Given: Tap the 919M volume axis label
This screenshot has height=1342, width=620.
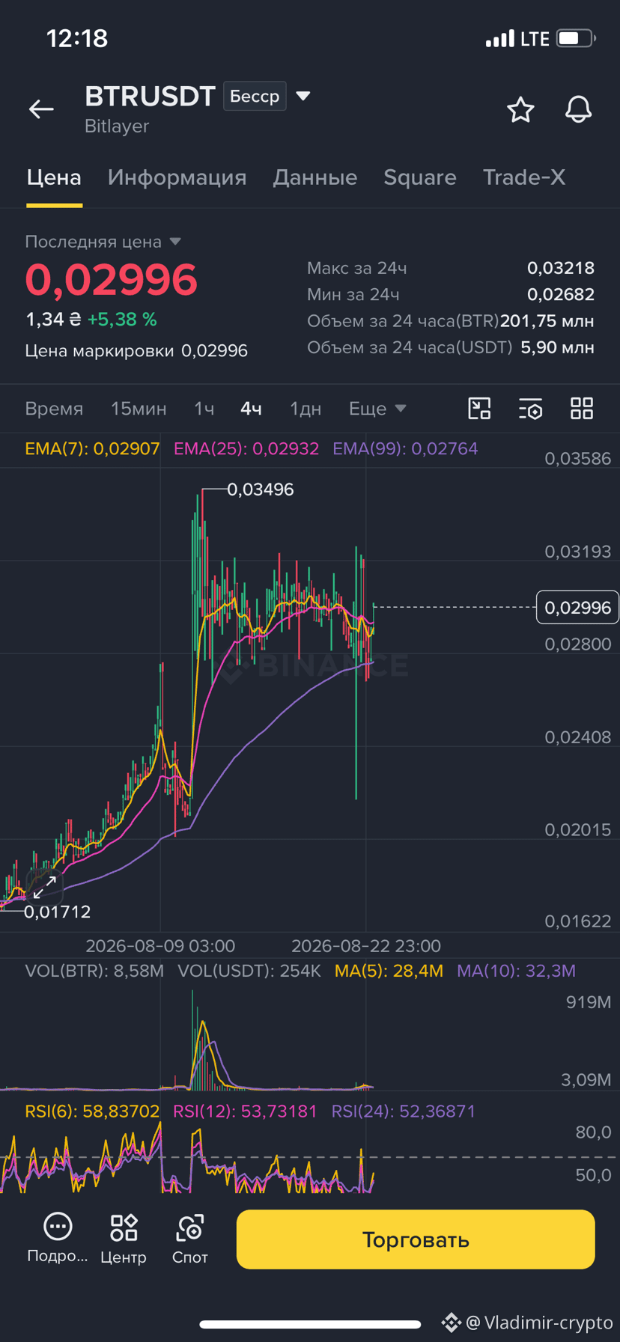Looking at the screenshot, I should click(x=589, y=1002).
